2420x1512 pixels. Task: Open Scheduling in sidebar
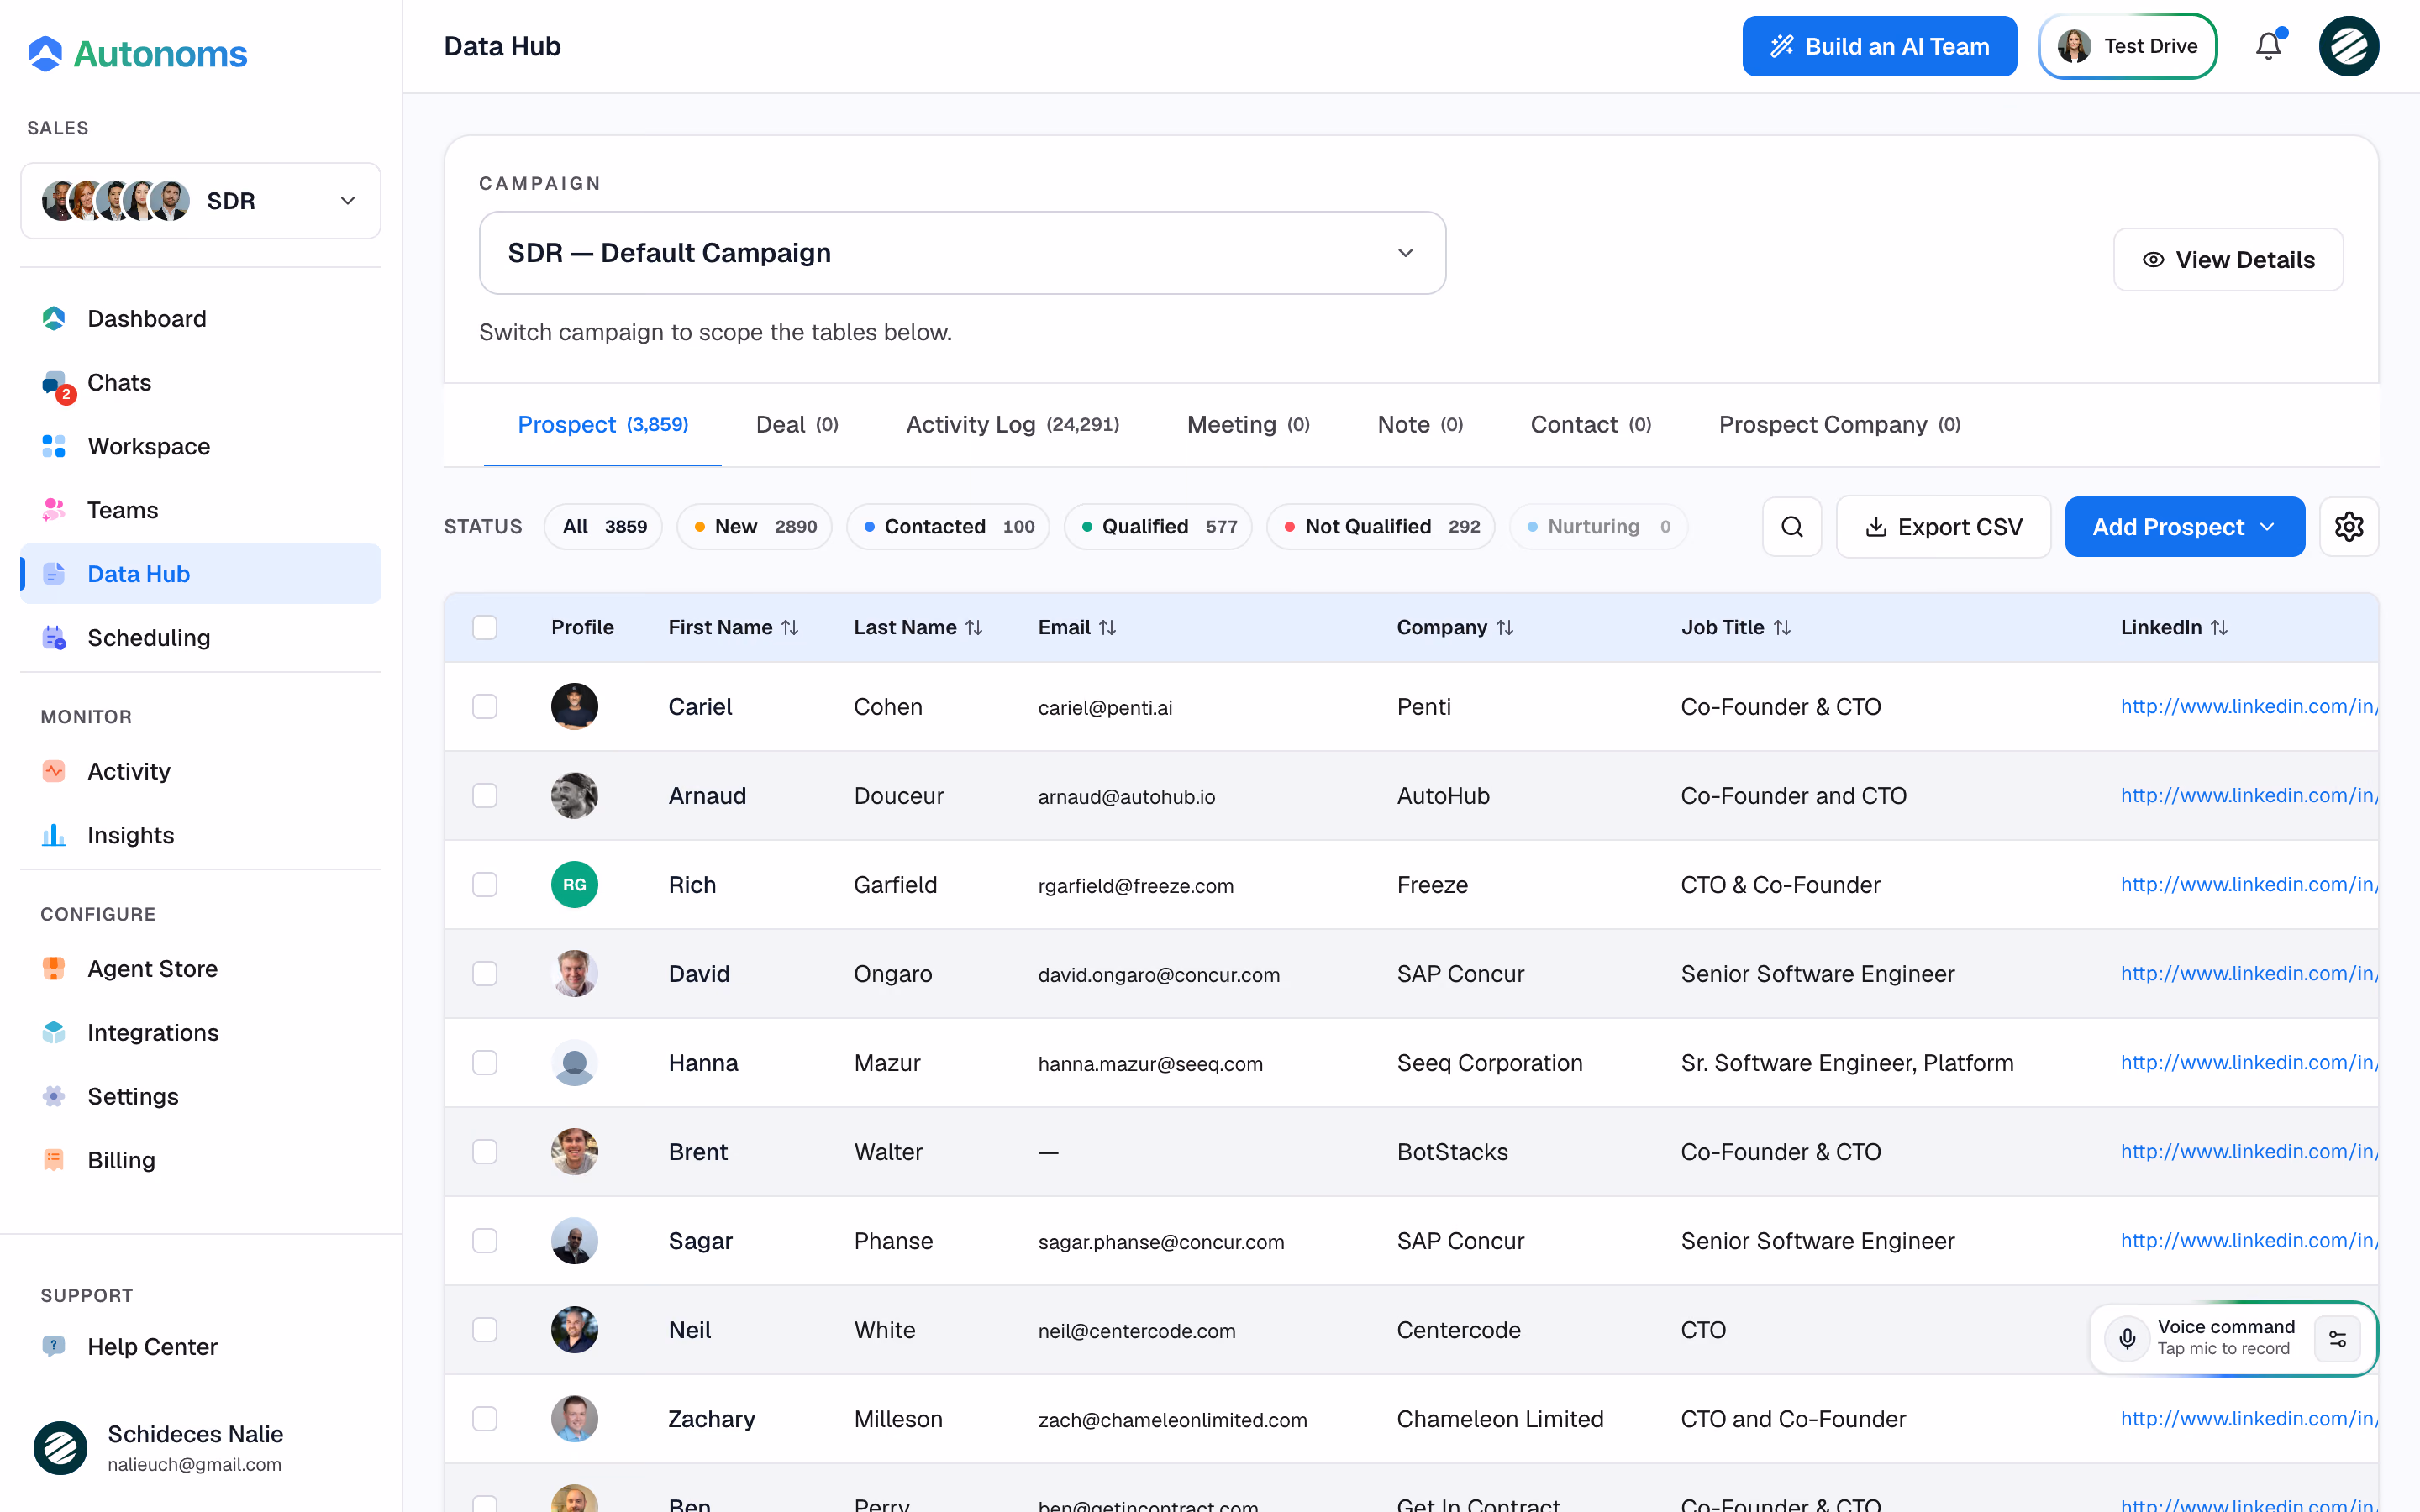click(x=200, y=638)
